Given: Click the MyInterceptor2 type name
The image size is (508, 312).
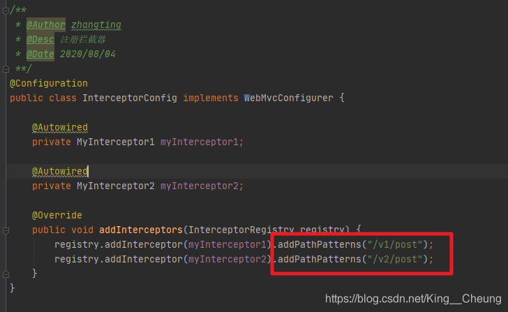Looking at the screenshot, I should pos(115,186).
